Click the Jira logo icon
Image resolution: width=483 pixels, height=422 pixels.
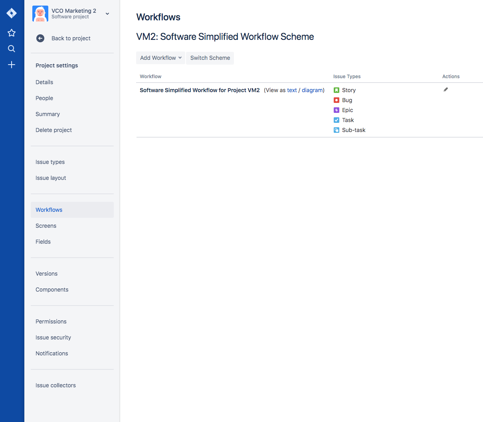click(12, 13)
